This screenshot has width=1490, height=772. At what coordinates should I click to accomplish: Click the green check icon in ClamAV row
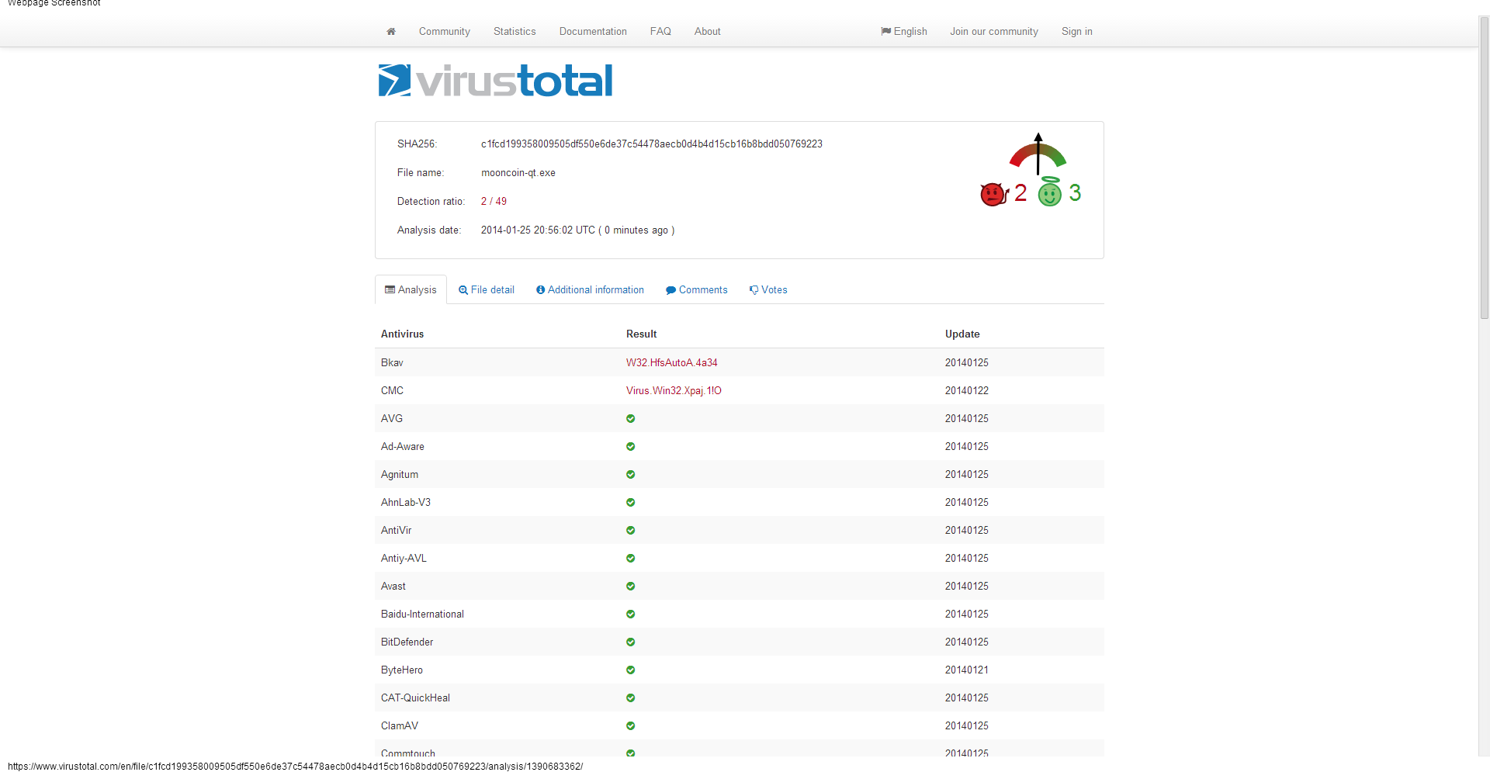point(631,726)
